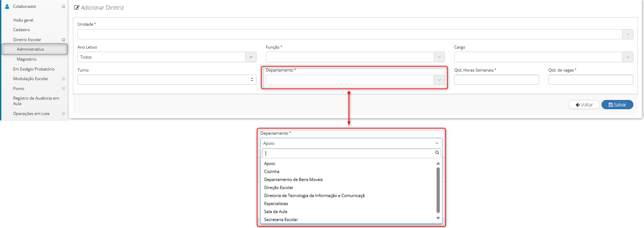The image size is (644, 228).
Task: Click the Turno field spinner arrows
Action: point(252,79)
